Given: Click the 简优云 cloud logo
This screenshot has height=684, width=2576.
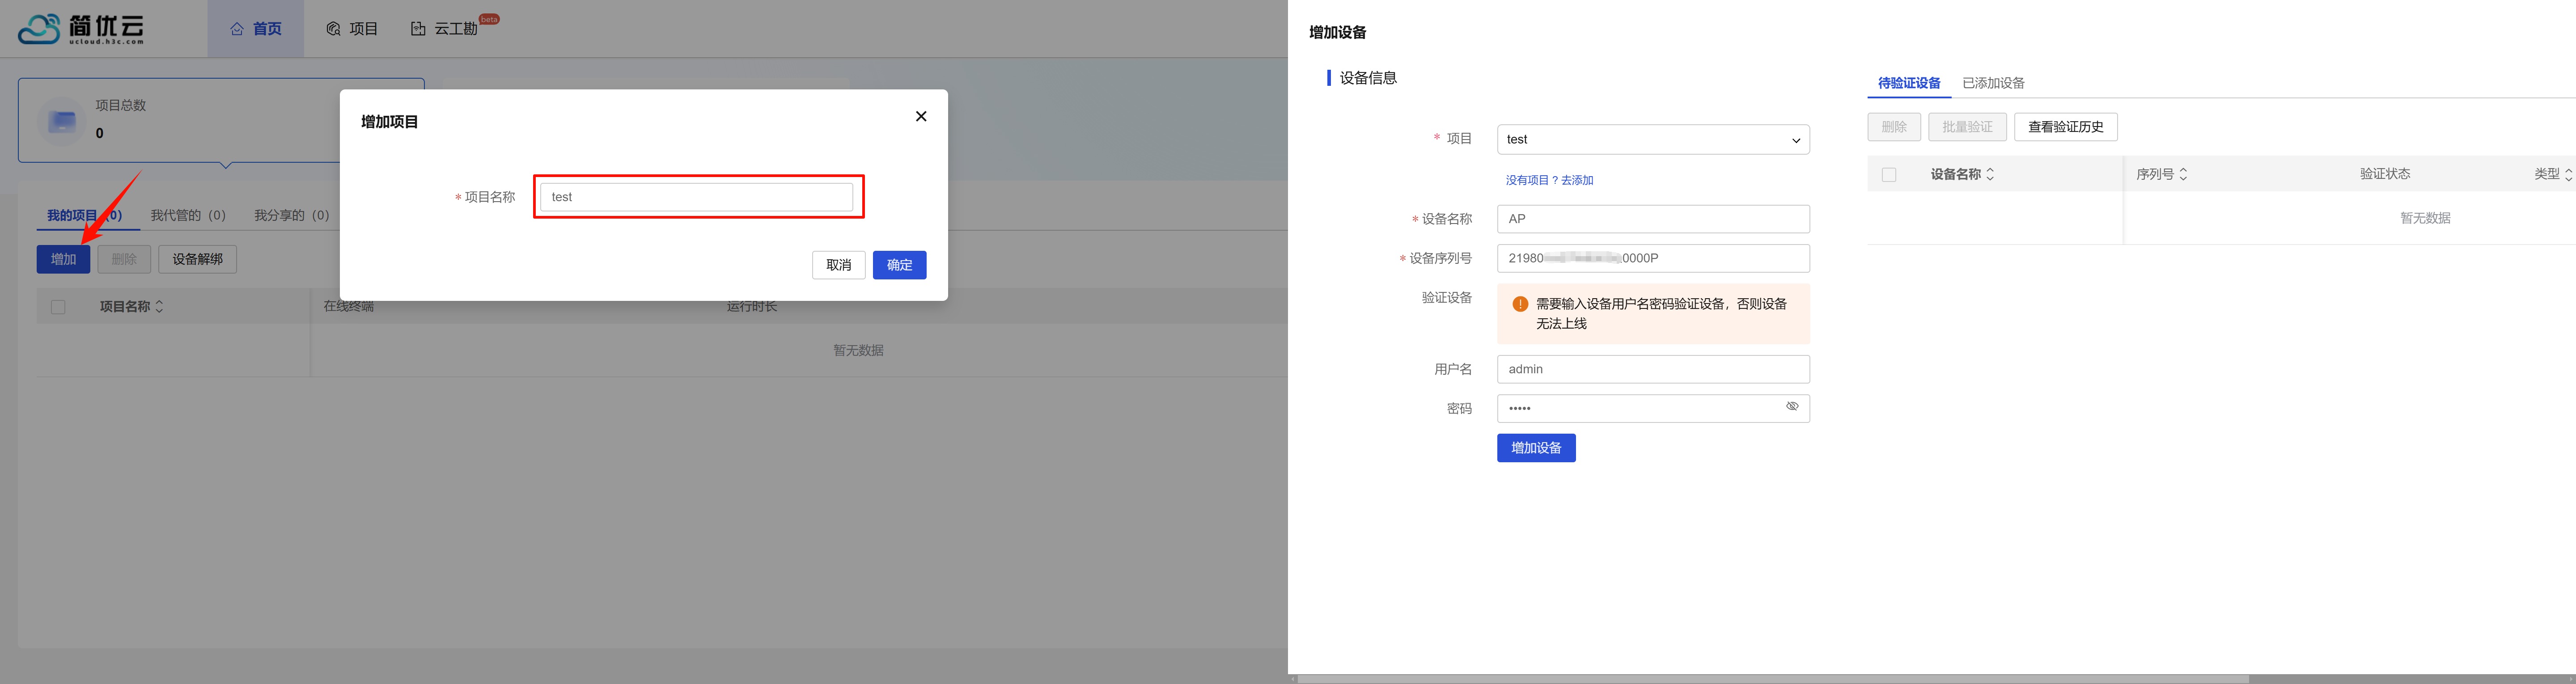Looking at the screenshot, I should [x=81, y=29].
